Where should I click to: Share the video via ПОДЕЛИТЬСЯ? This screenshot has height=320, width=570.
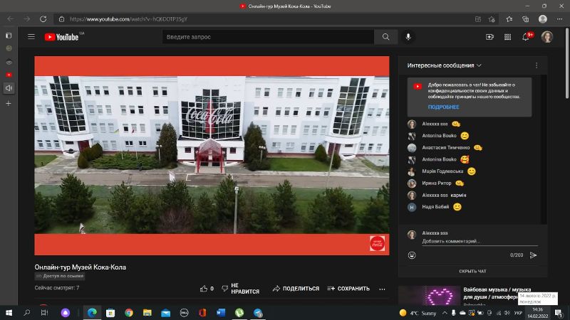296,289
